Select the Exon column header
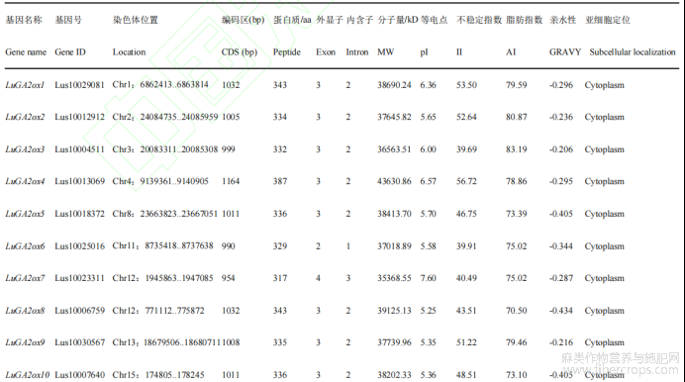Image resolution: width=685 pixels, height=382 pixels. pos(326,51)
